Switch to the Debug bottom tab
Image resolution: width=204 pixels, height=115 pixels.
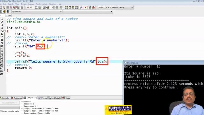[43, 98]
